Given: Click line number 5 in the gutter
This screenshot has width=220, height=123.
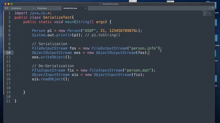Looking at the screenshot, I should (9, 31).
